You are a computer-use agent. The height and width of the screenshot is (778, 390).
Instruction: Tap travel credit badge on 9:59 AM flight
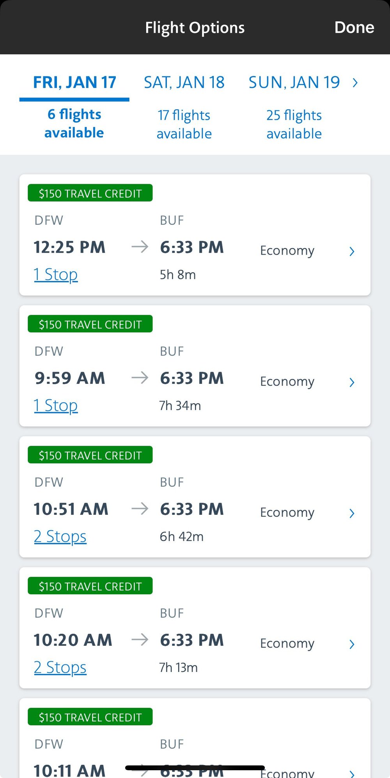90,324
